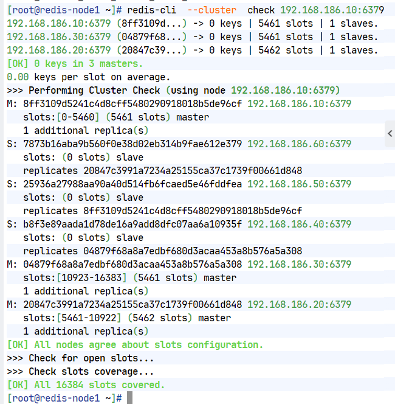The image size is (395, 404).
Task: Click the bottom prompt cursor after '[root@redis-node1 ~]#'
Action: (x=129, y=398)
